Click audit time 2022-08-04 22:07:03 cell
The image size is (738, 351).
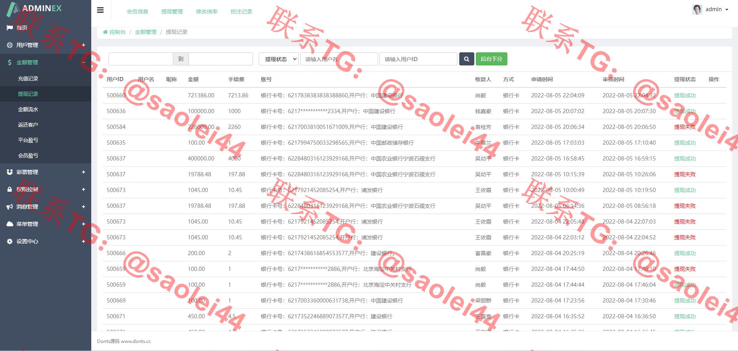629,222
